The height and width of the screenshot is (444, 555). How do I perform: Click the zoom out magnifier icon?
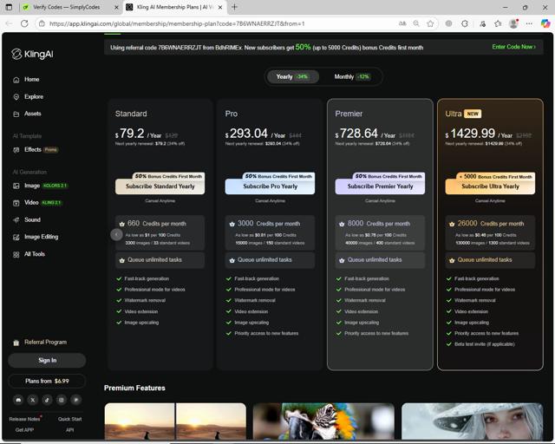tap(416, 23)
